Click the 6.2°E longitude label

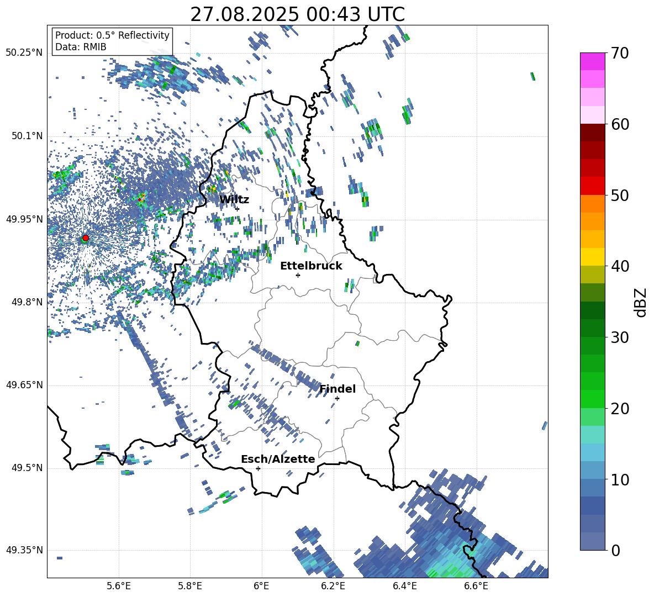[333, 586]
